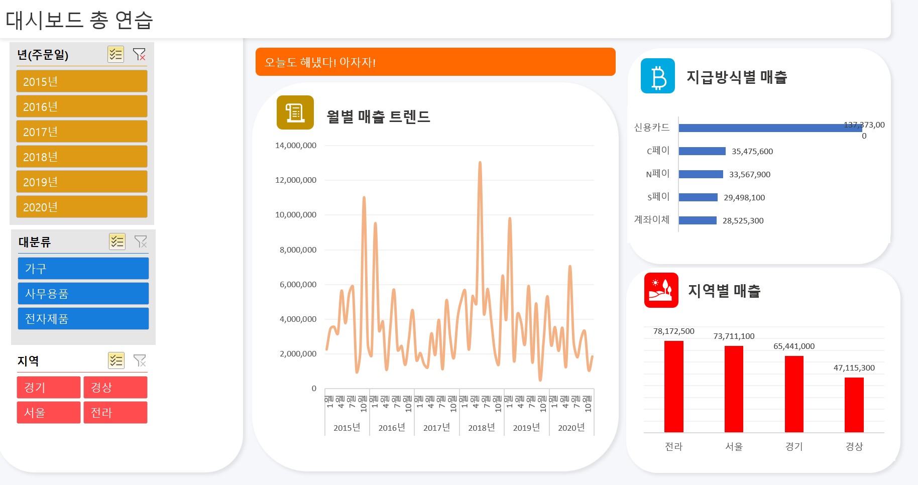Toggle the 서울 region filter
This screenshot has width=918, height=485.
pos(48,412)
